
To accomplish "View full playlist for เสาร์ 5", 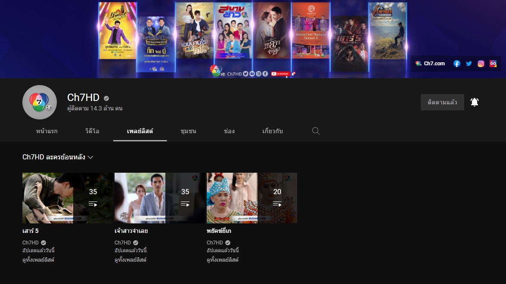I will tap(38, 260).
